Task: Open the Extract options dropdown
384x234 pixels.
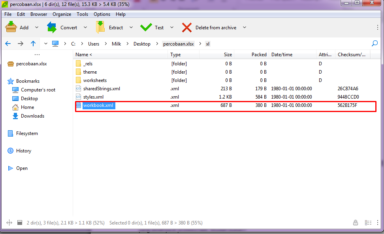Action: click(131, 27)
